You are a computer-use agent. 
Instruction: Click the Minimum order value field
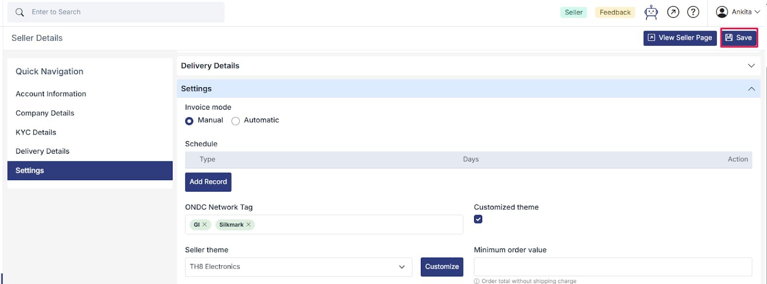point(613,267)
